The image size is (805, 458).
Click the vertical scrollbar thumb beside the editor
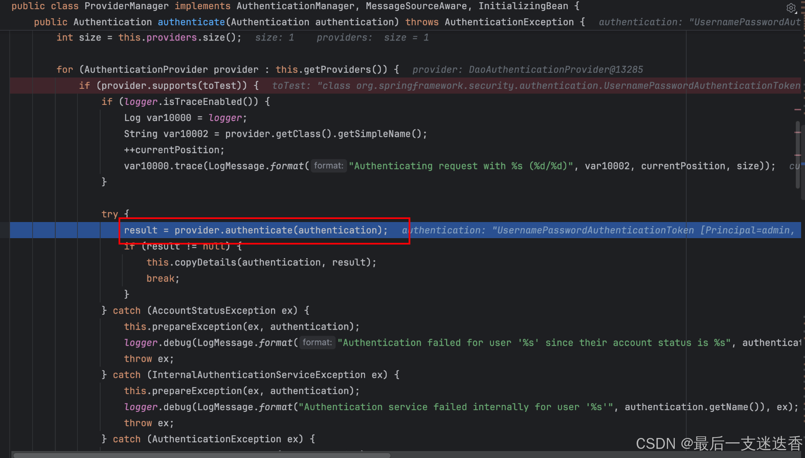pos(798,155)
